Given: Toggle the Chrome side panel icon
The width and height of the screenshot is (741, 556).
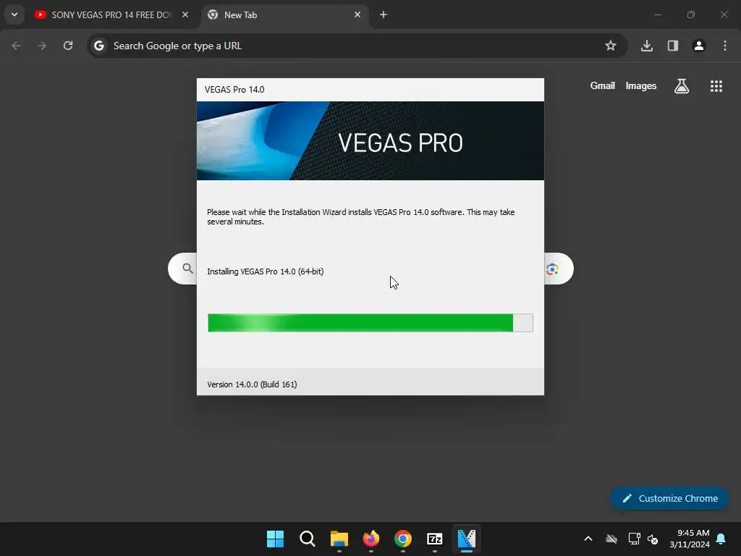Looking at the screenshot, I should (673, 46).
